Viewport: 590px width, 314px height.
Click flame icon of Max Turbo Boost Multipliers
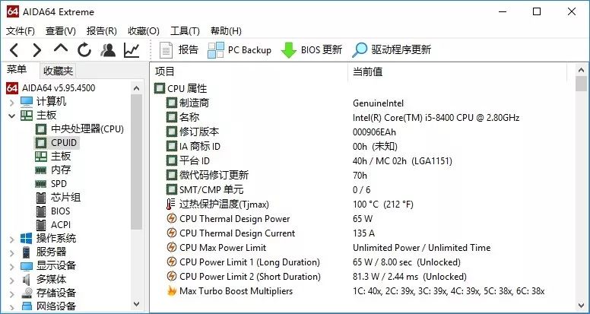click(x=172, y=290)
